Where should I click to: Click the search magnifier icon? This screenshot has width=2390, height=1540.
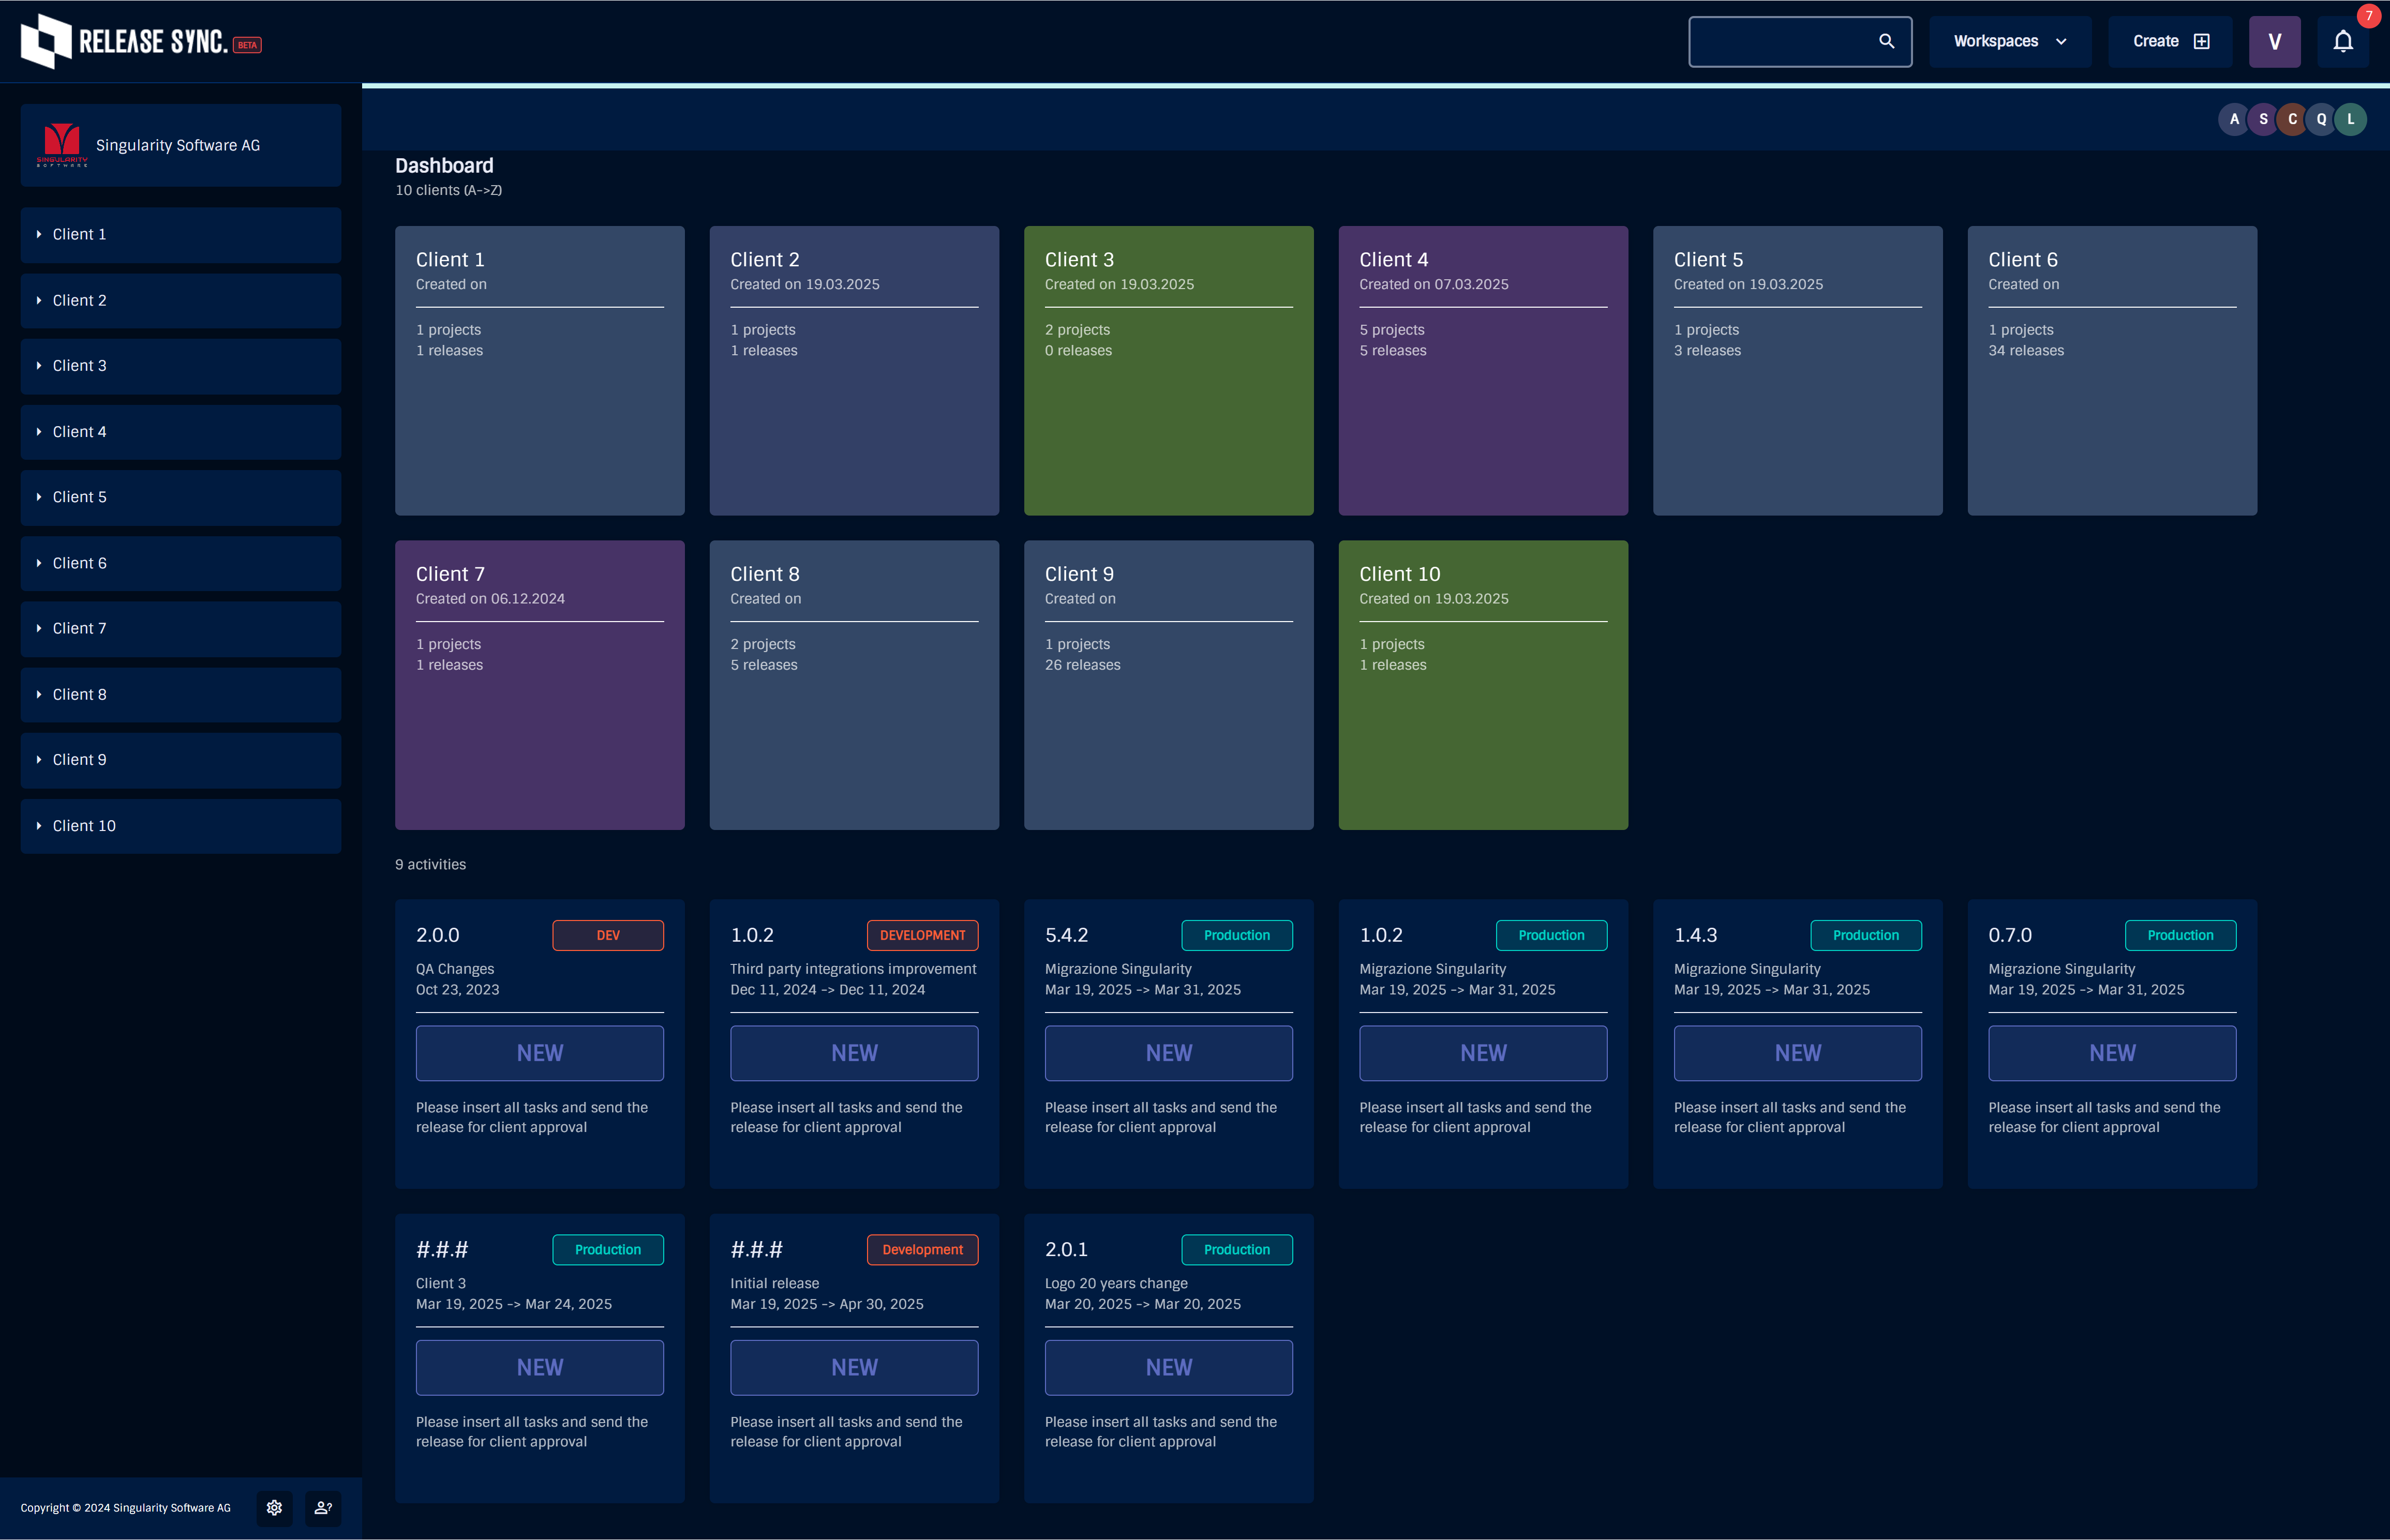[x=1886, y=41]
